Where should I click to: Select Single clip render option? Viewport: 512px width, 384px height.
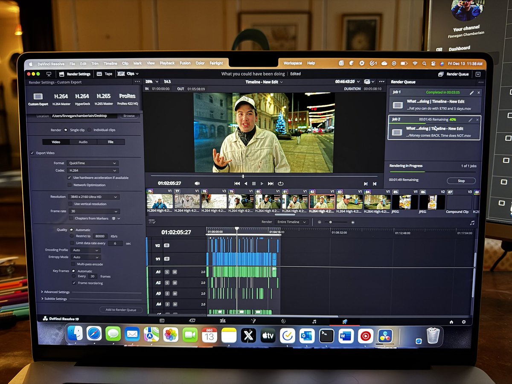pos(65,130)
